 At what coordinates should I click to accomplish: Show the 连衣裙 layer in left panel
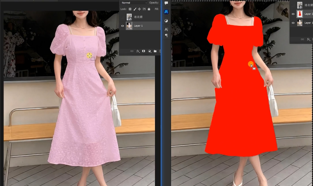[x=123, y=17]
